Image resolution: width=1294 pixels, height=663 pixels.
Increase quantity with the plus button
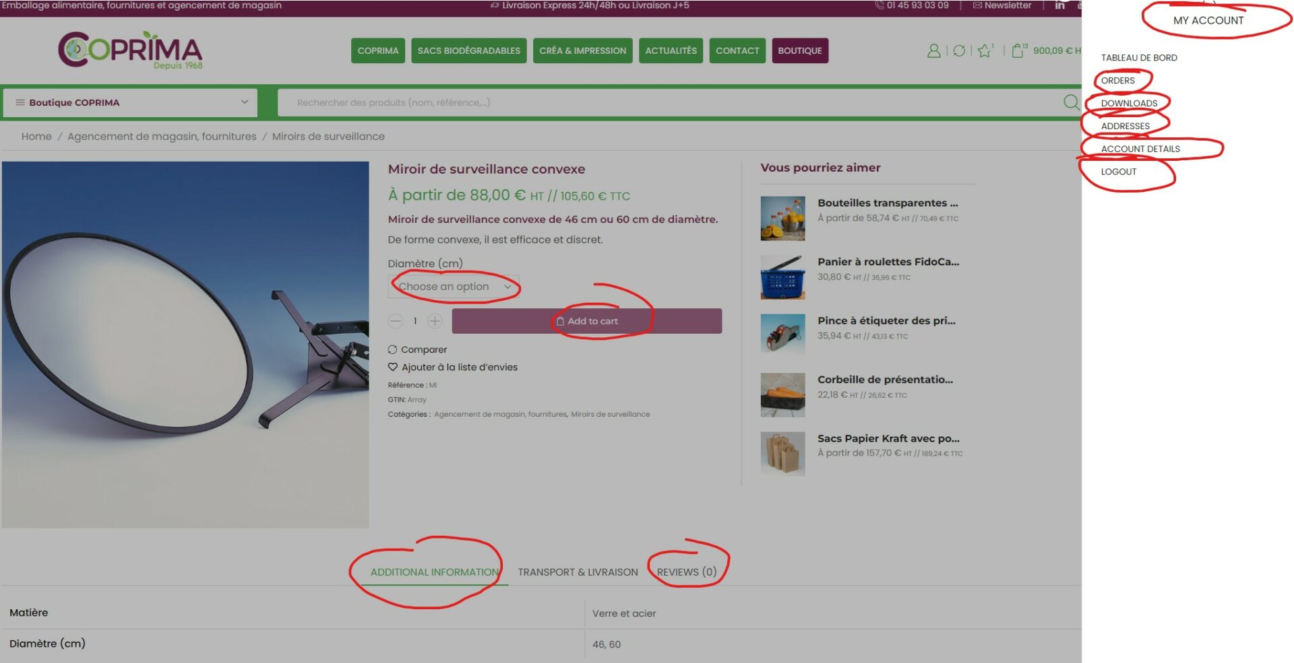[435, 321]
